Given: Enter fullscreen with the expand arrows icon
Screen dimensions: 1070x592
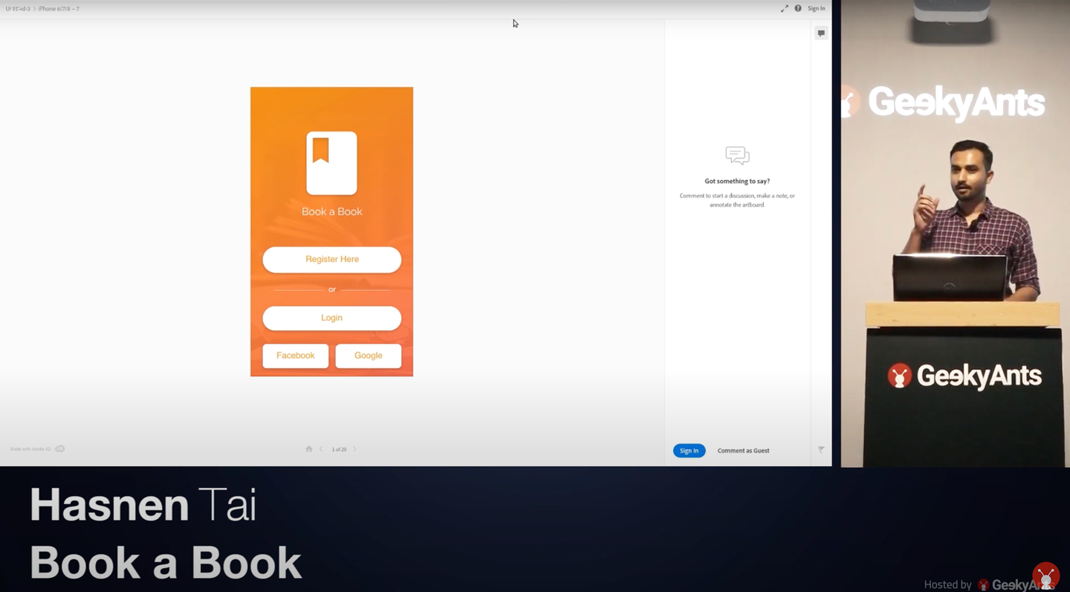Looking at the screenshot, I should (784, 9).
